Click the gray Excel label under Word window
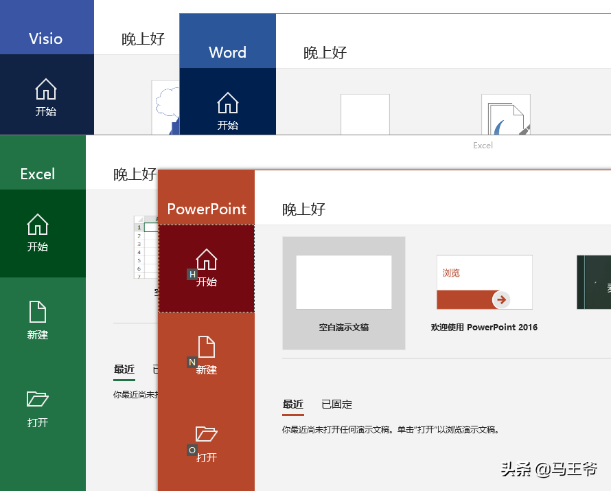The height and width of the screenshot is (491, 611). pos(483,146)
